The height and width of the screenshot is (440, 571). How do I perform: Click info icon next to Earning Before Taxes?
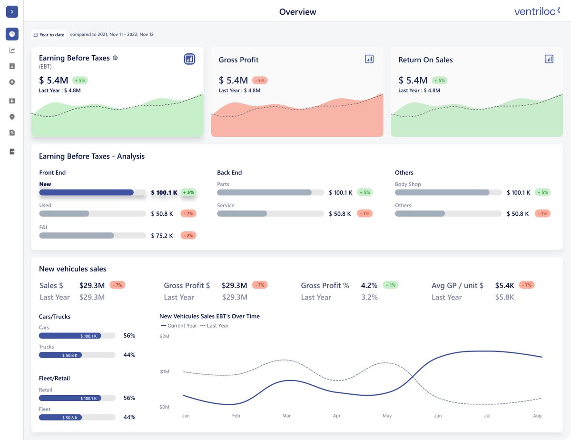pyautogui.click(x=115, y=58)
